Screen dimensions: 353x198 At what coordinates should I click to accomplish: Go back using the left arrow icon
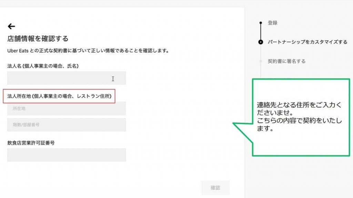[x=11, y=26]
